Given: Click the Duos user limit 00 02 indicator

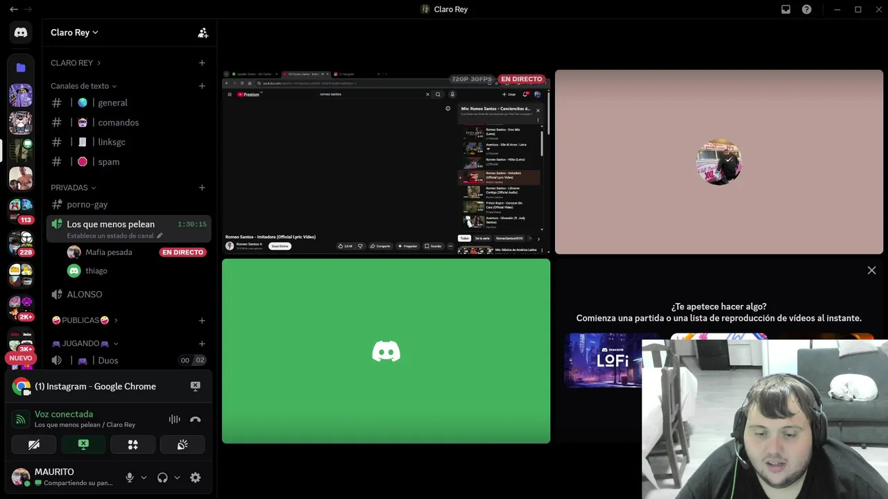Looking at the screenshot, I should pos(192,360).
